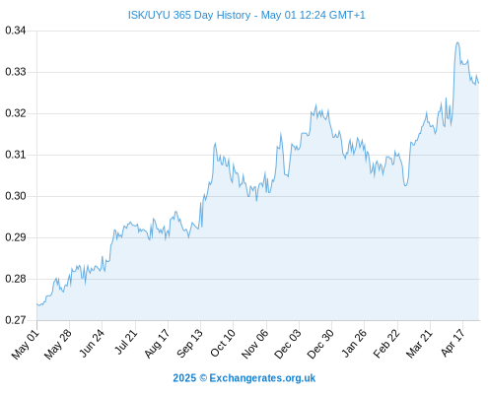This screenshot has width=488, height=394.
Task: Select the Oct 10 x-axis date label
Action: (x=223, y=344)
